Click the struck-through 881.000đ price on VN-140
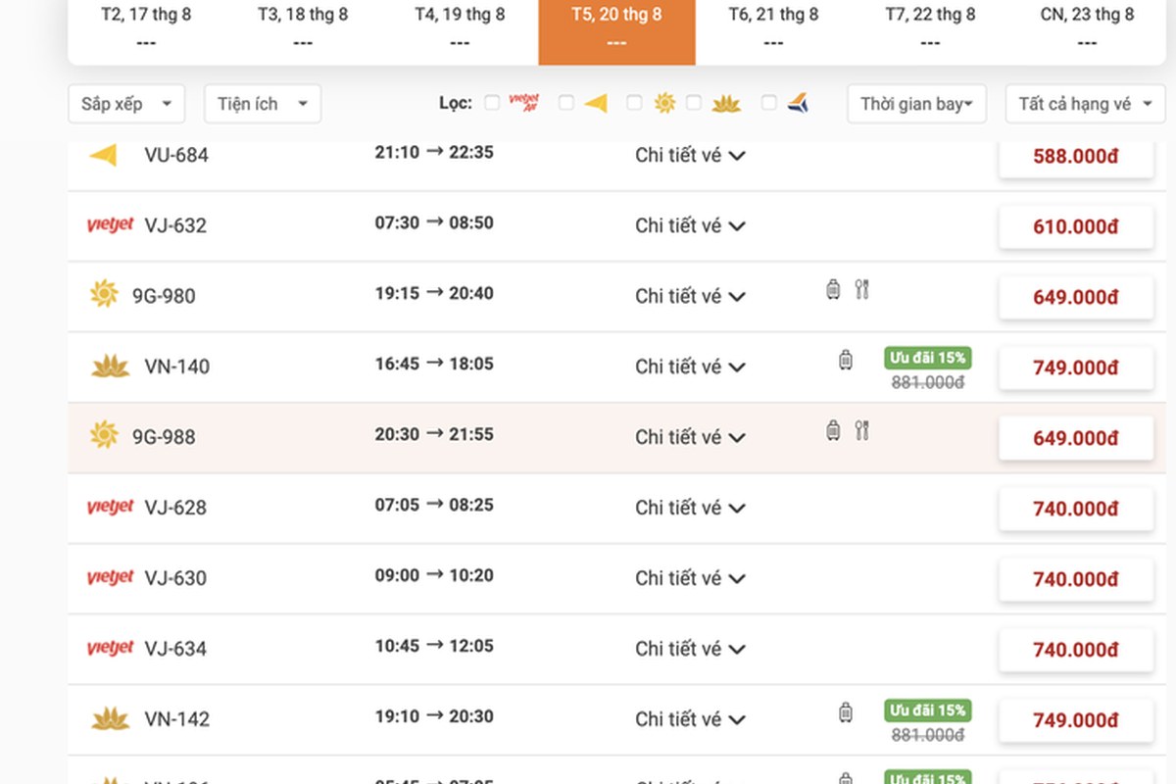This screenshot has width=1176, height=784. pos(928,382)
